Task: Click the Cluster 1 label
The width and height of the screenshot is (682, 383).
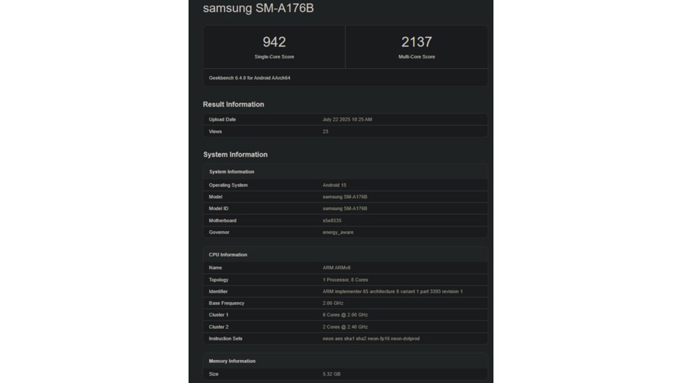Action: [x=219, y=315]
